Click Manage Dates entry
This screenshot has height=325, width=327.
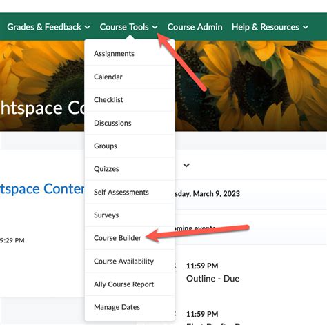click(x=130, y=307)
